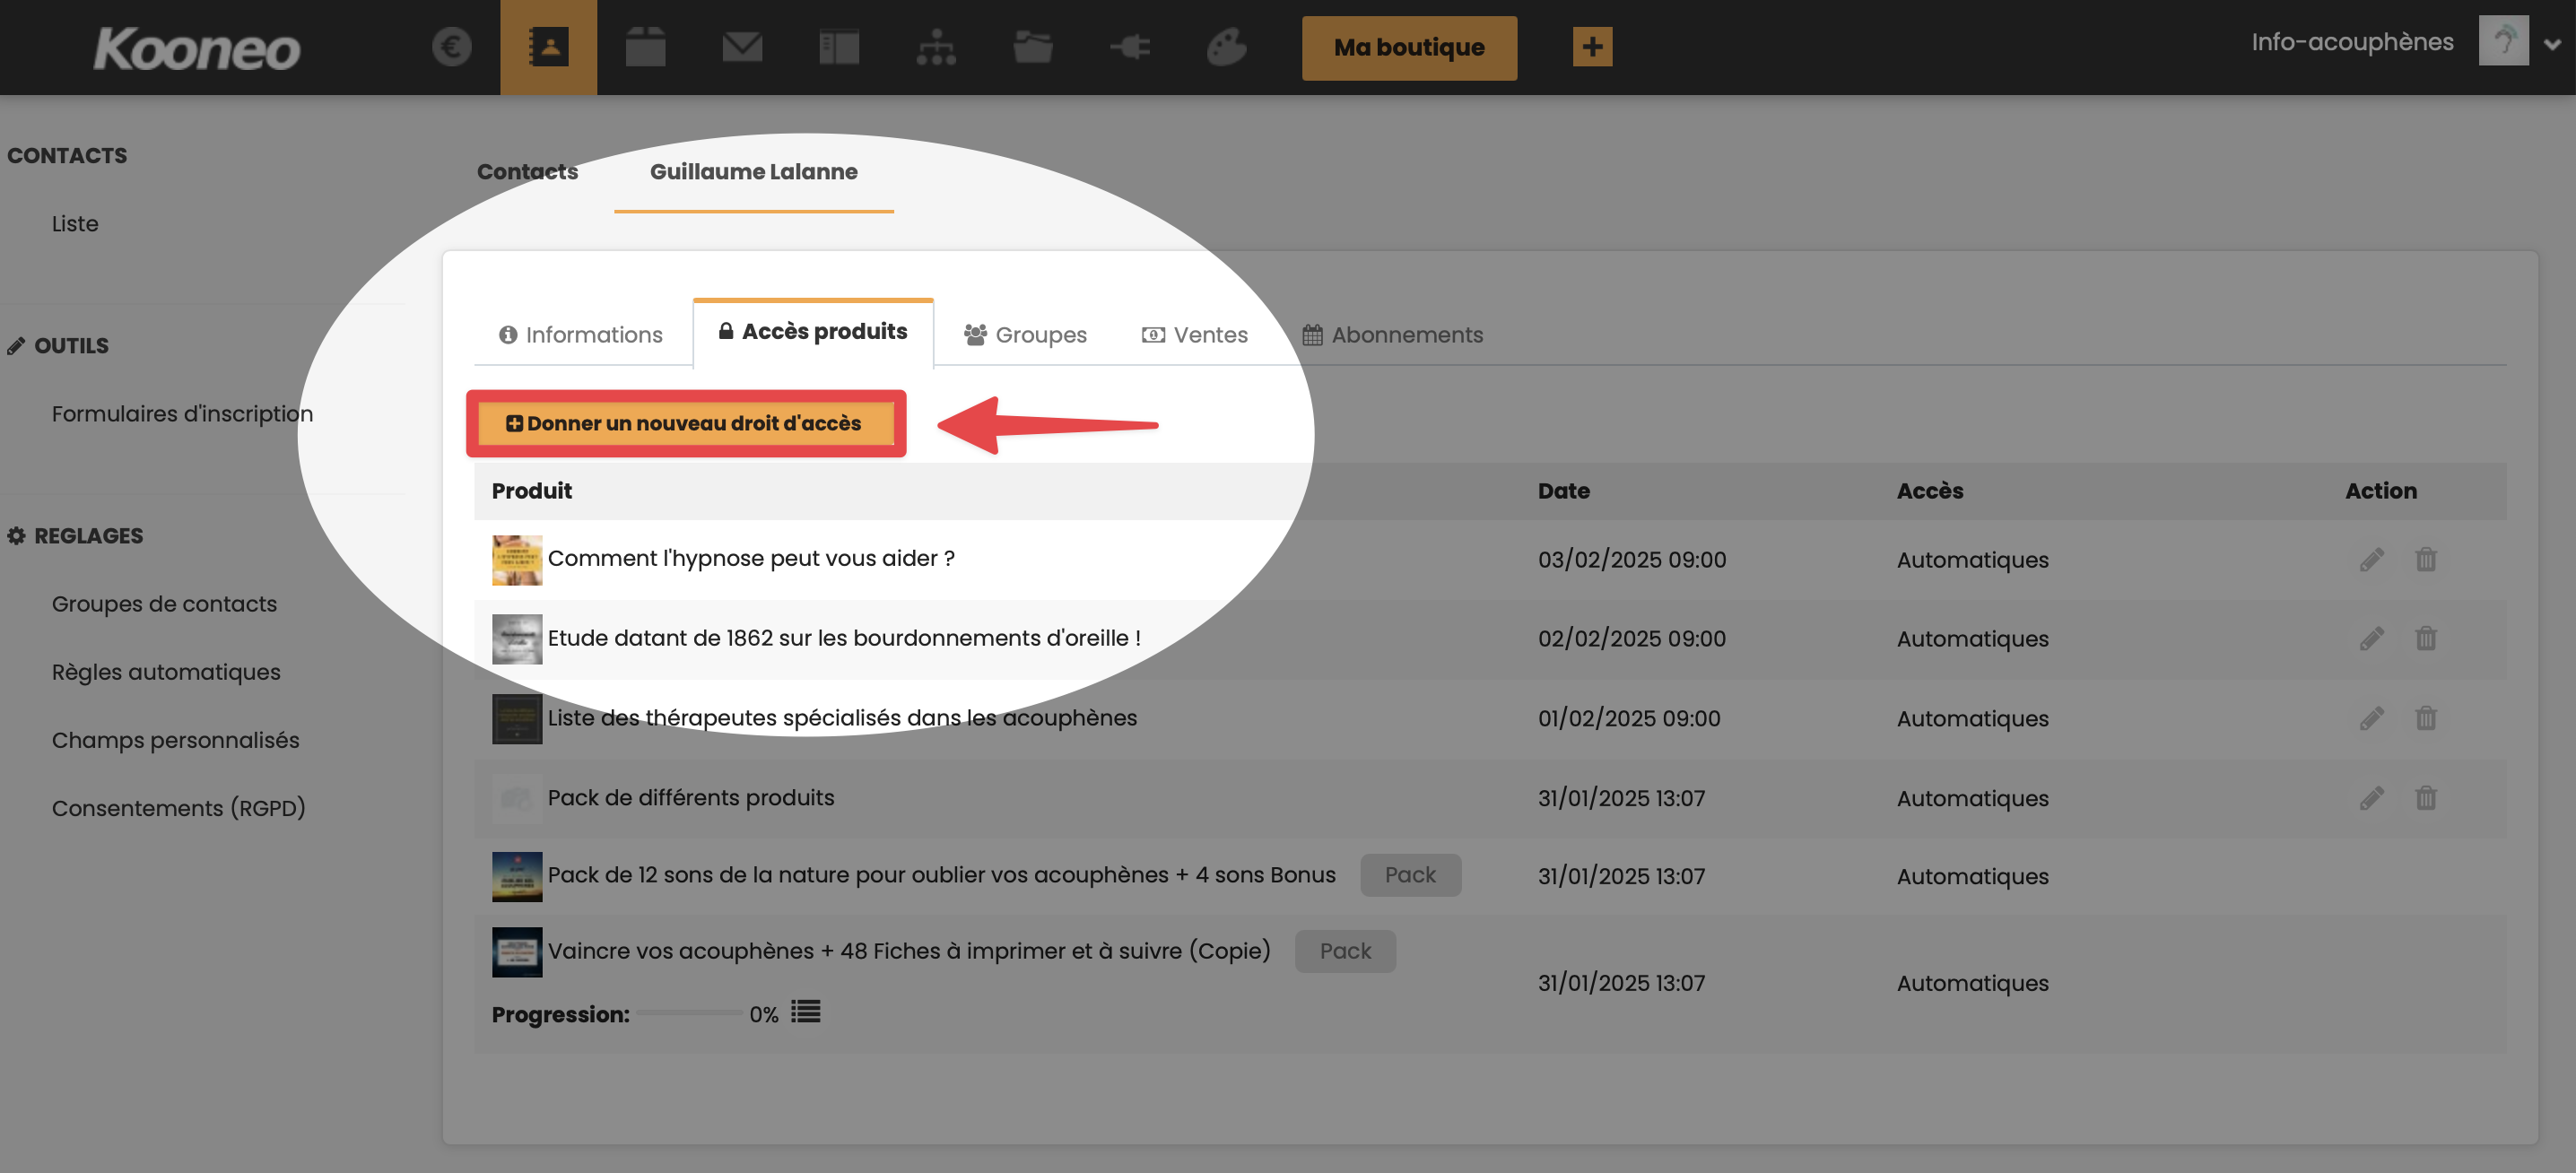The width and height of the screenshot is (2576, 1173).
Task: Open the plugin plug icon
Action: click(1130, 47)
